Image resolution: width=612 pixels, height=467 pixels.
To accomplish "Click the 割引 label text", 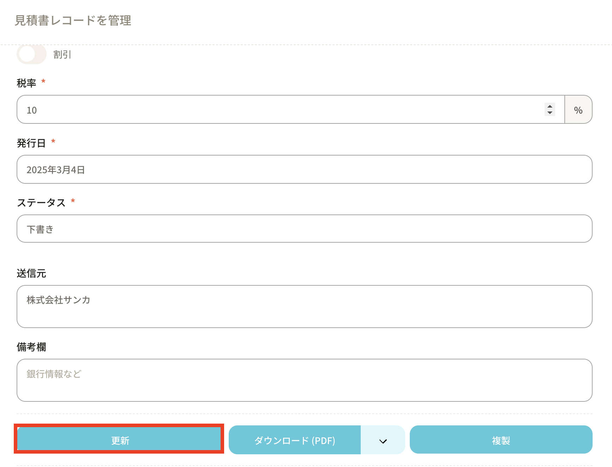I will click(62, 55).
